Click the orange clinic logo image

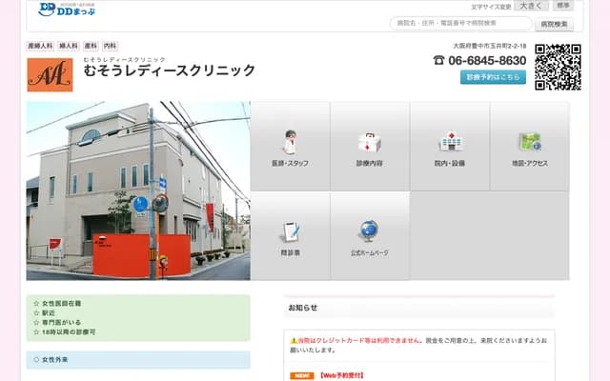50,74
